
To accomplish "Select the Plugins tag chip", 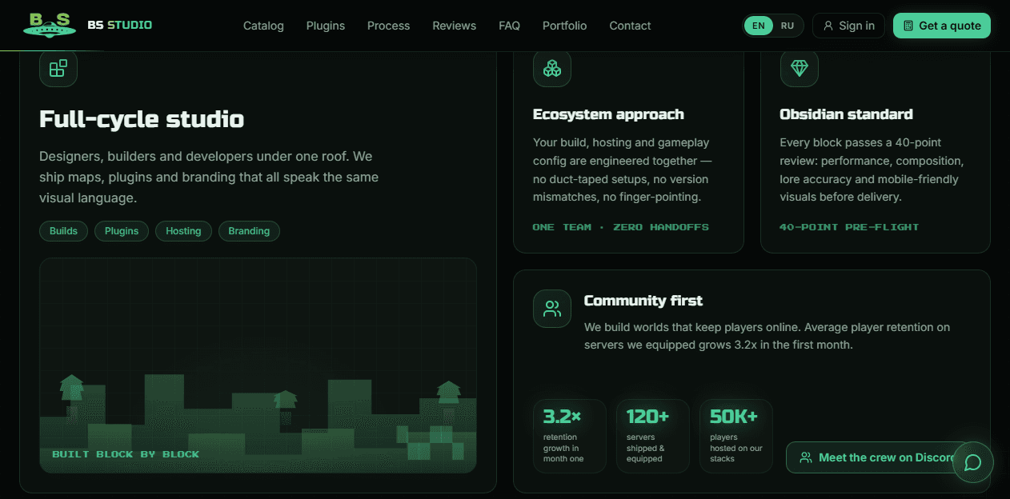I will tap(122, 231).
